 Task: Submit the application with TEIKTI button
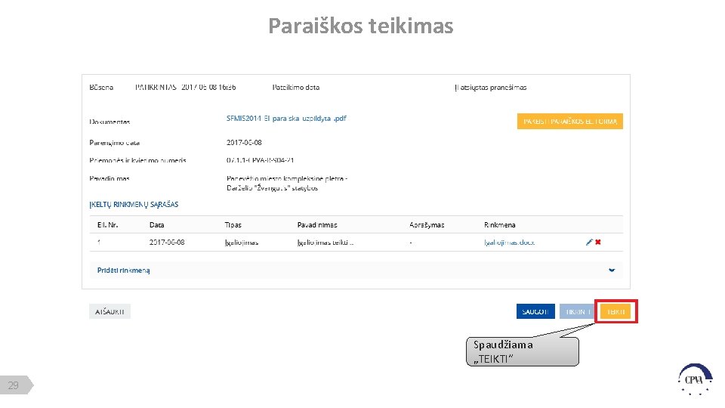pyautogui.click(x=616, y=311)
